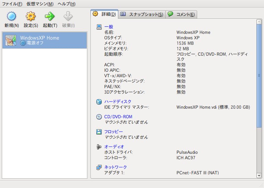Click the ハードディスク section disk icon
Screen dimensions: 264x188
click(x=99, y=102)
